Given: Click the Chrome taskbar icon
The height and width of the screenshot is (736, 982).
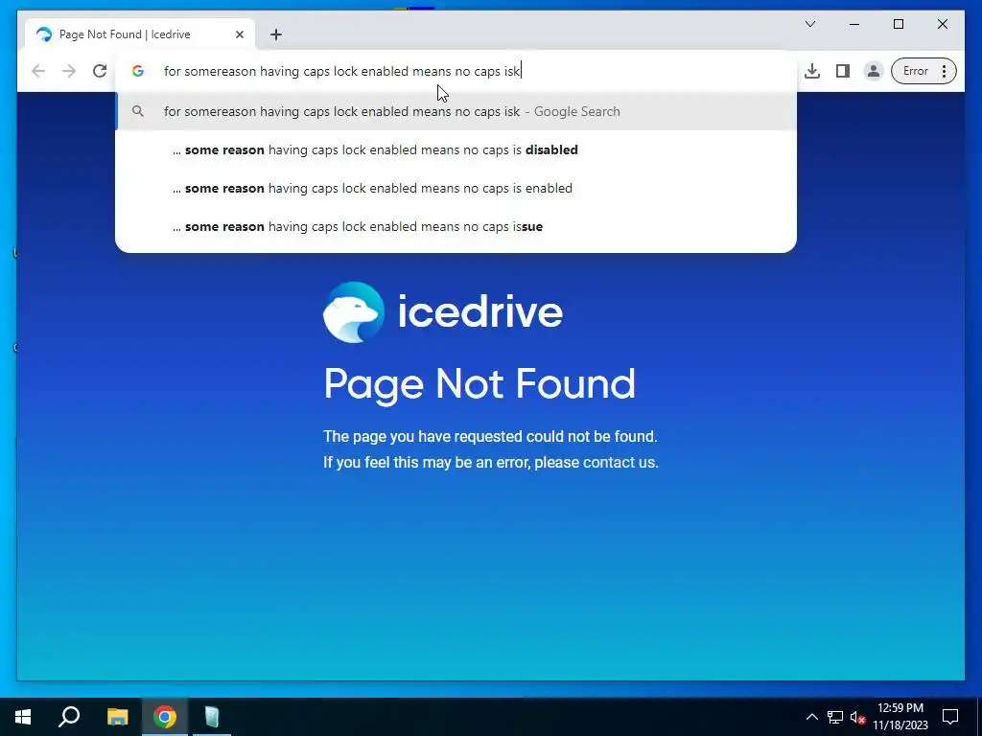Looking at the screenshot, I should 165,717.
